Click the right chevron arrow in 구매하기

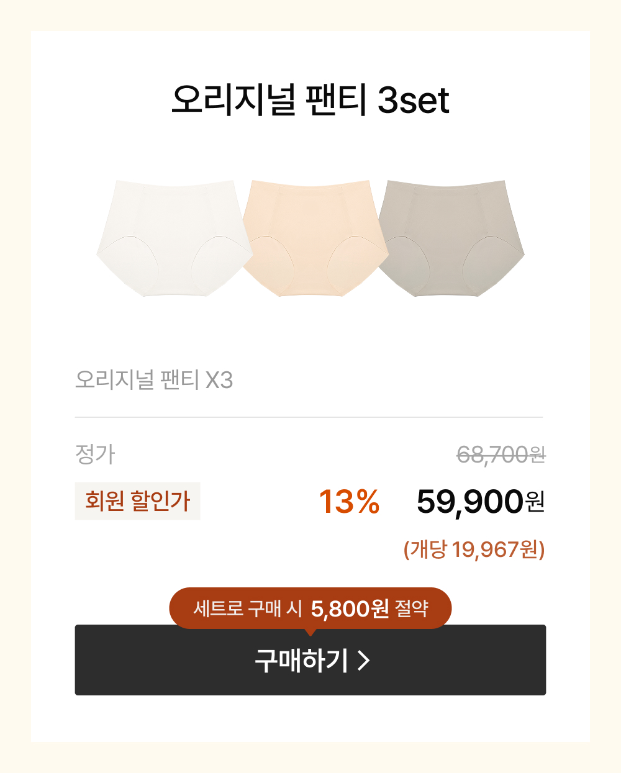point(364,661)
